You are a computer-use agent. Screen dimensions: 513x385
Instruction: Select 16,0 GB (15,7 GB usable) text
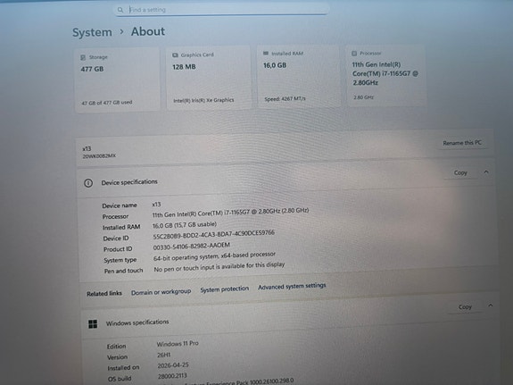point(185,225)
